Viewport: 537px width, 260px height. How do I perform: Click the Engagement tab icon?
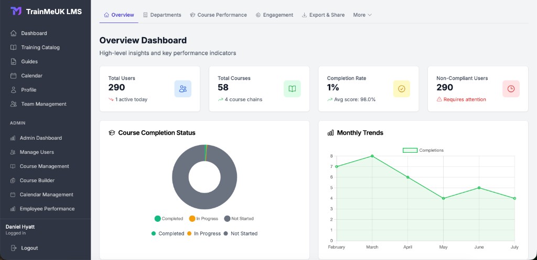tap(258, 15)
